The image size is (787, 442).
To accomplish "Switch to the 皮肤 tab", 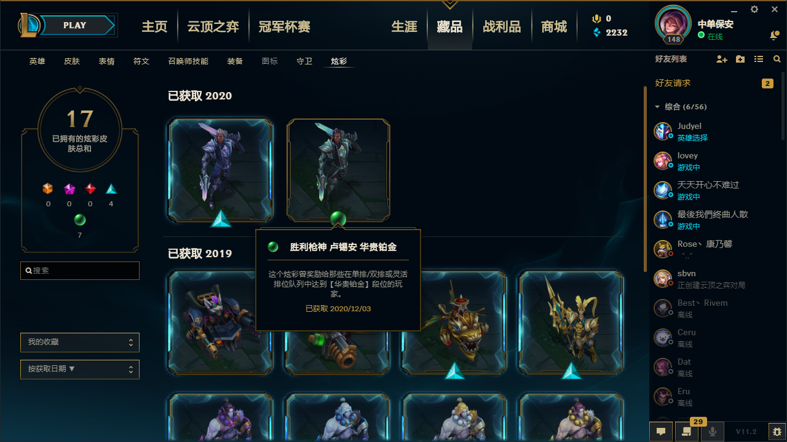I will (x=72, y=61).
